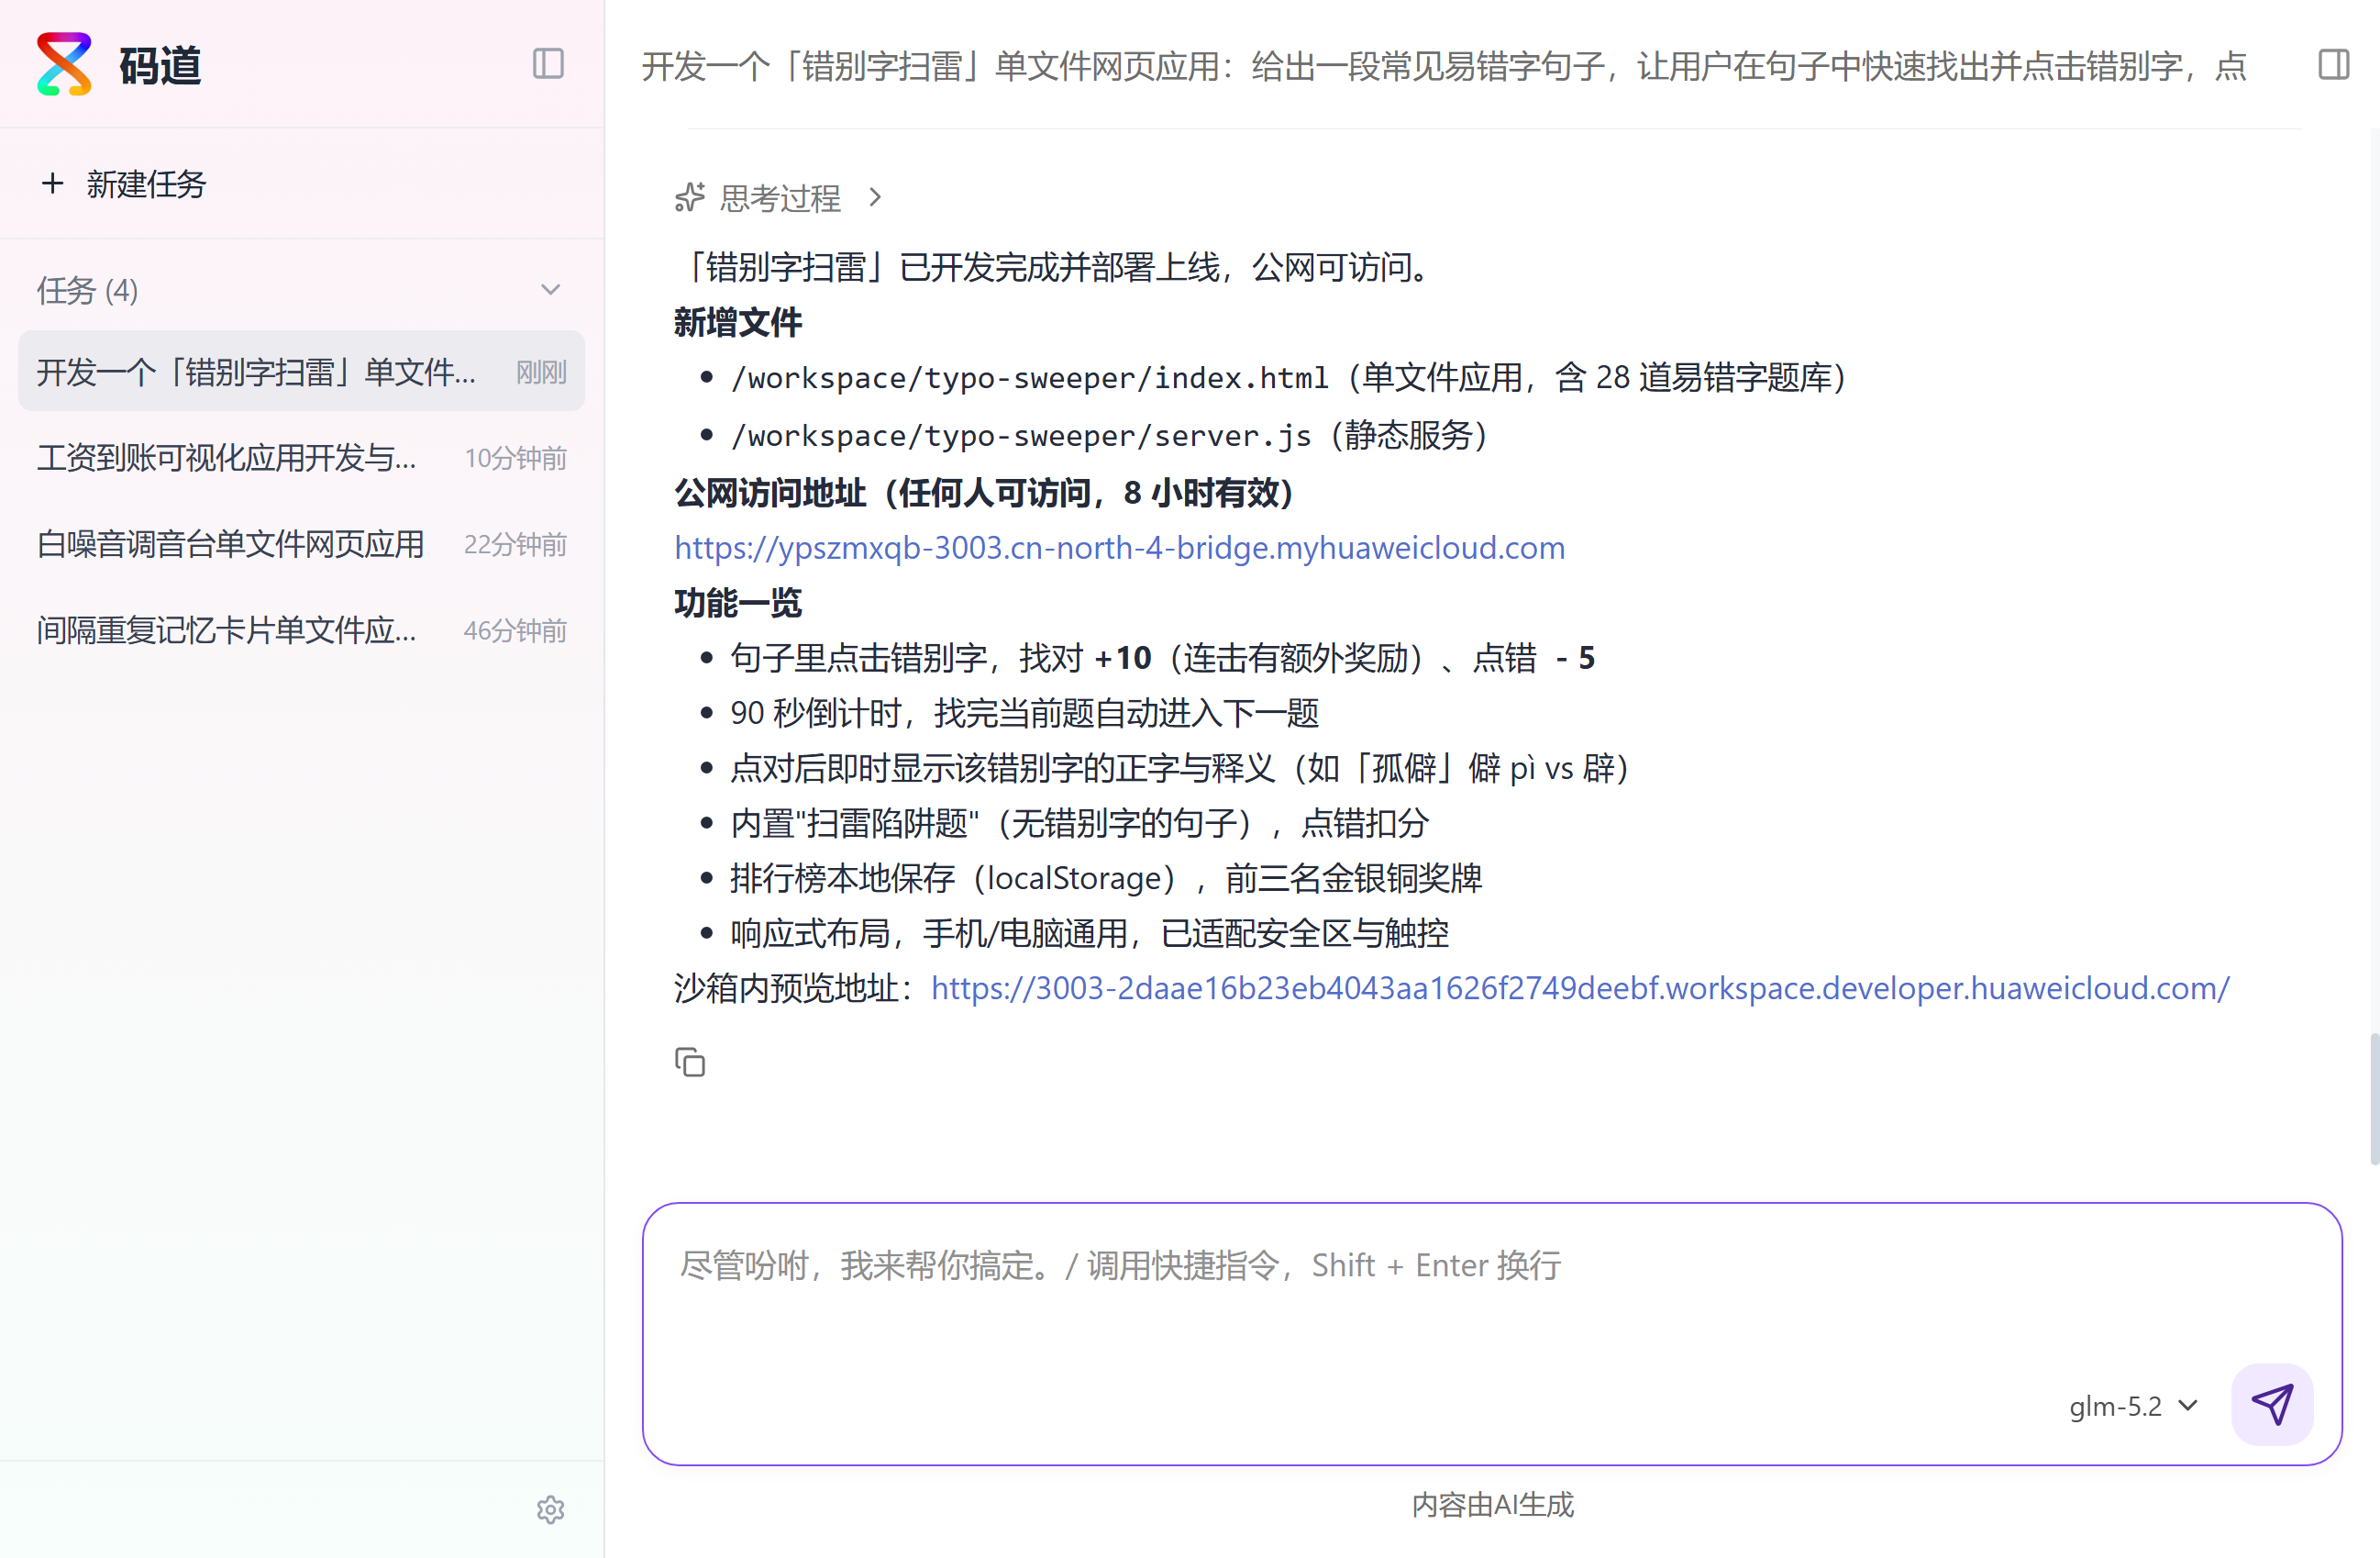
Task: Open task 间隔重复记忆卡片单文件应...
Action: point(301,629)
